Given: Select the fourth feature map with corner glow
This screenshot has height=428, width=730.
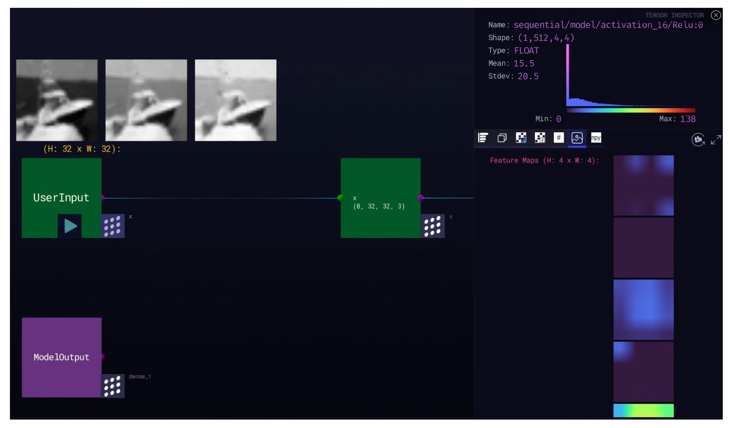Looking at the screenshot, I should coord(643,372).
